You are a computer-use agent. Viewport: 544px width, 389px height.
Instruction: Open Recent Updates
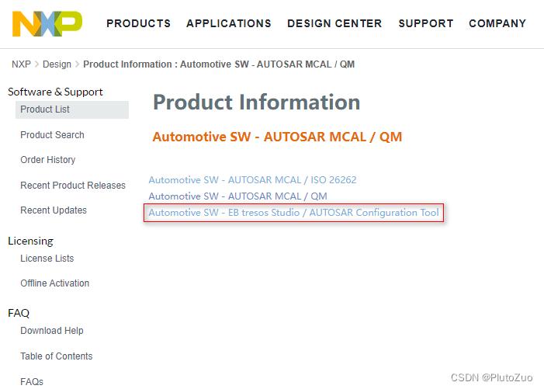pyautogui.click(x=54, y=210)
